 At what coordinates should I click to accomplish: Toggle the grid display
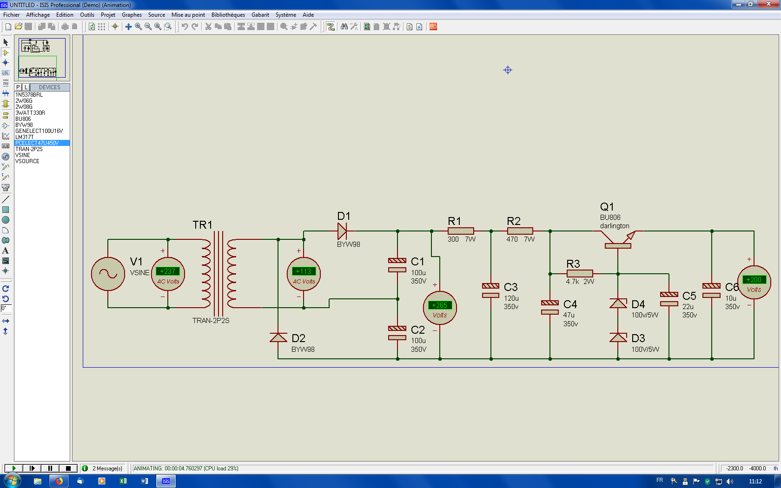click(101, 26)
